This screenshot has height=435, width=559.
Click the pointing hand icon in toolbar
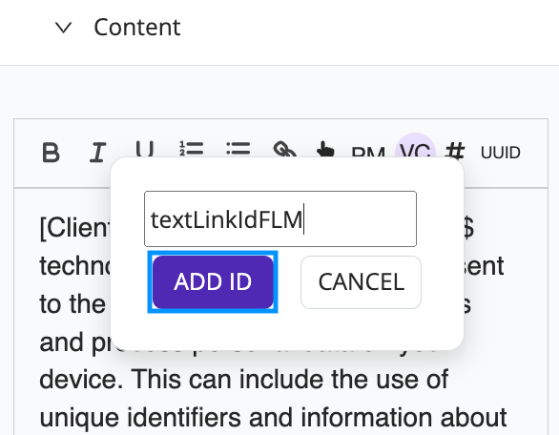tap(325, 150)
